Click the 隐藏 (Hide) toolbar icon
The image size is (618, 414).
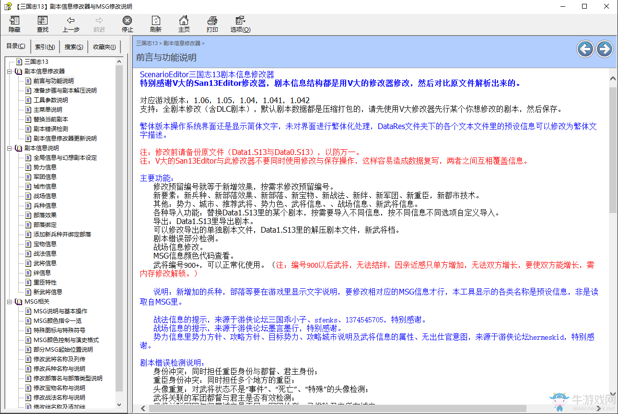(14, 24)
